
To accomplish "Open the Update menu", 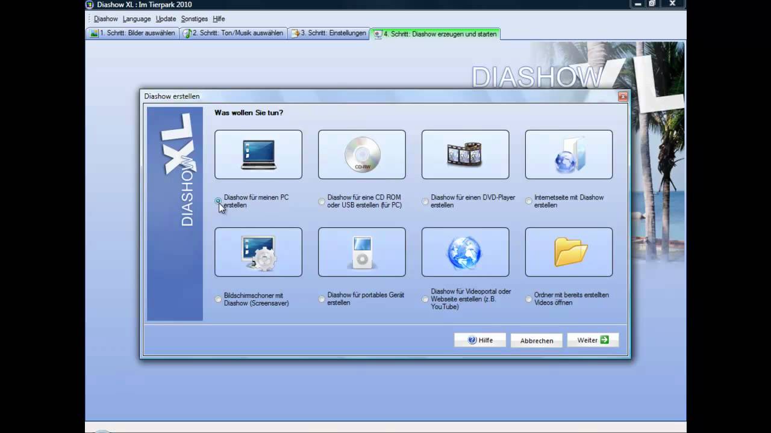I will click(x=166, y=19).
